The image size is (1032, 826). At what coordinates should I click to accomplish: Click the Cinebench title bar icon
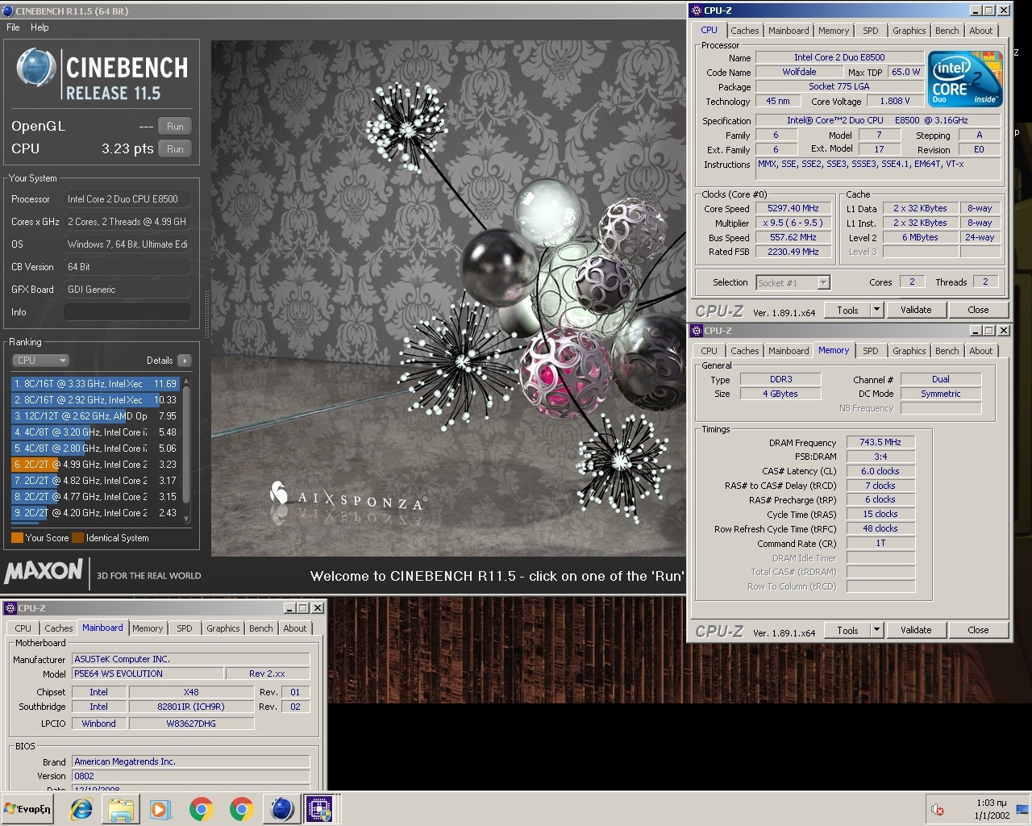8,11
